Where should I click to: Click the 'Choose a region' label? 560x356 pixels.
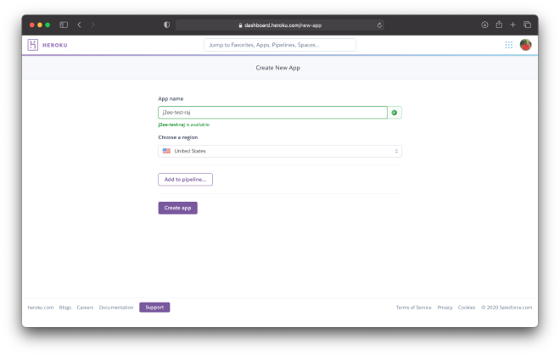coord(178,137)
